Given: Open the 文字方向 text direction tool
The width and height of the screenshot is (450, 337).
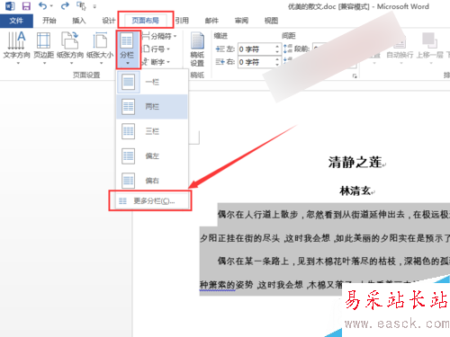Looking at the screenshot, I should pos(17,48).
